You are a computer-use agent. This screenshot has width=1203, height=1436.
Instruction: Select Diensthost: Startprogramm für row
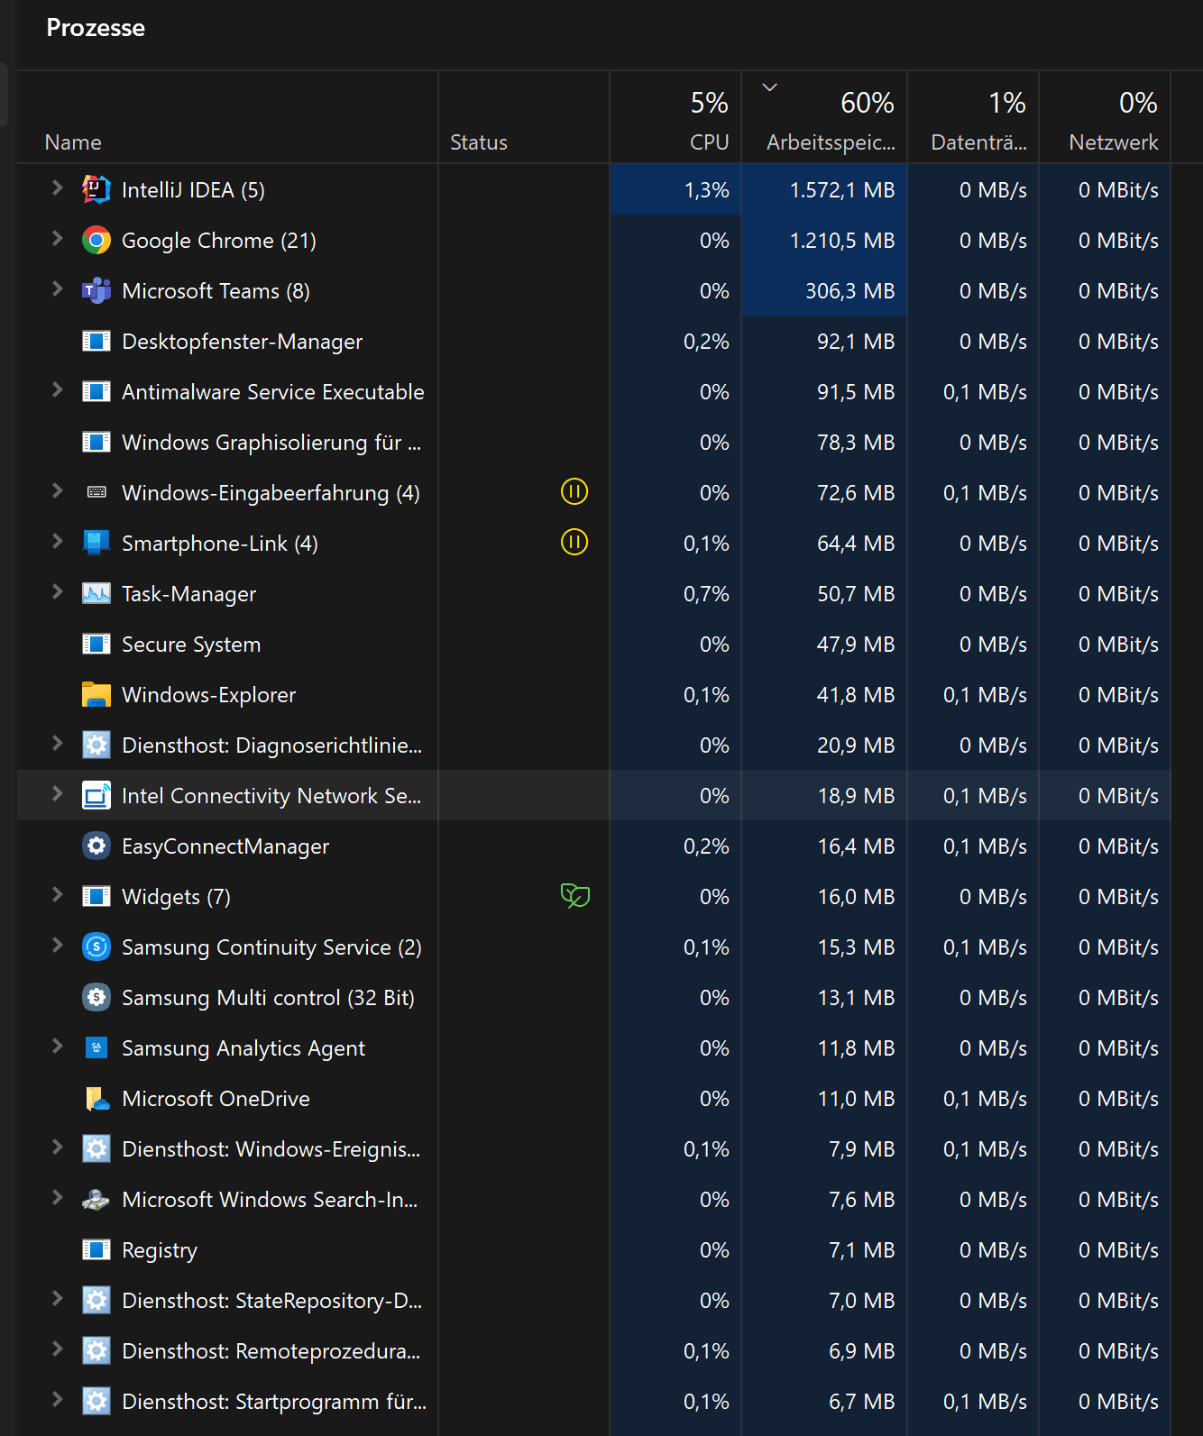pos(593,1401)
